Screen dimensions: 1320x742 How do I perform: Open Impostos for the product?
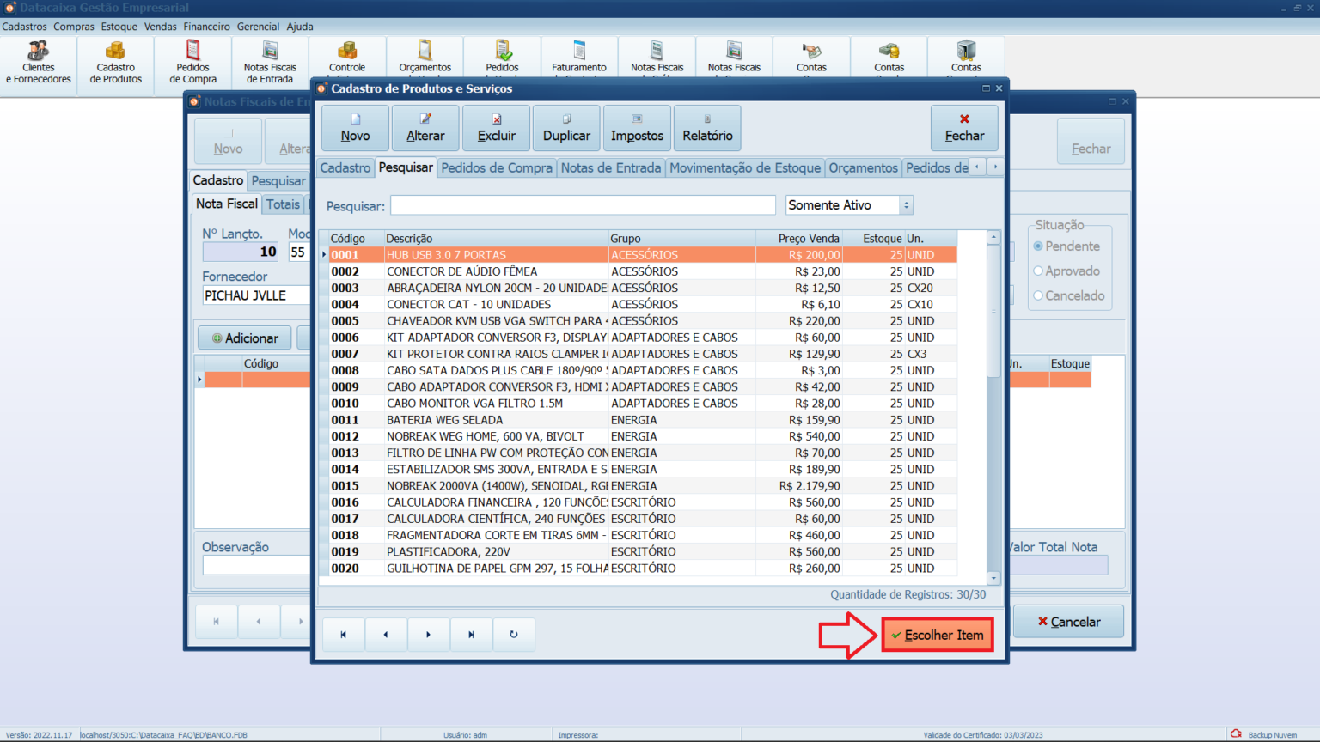pyautogui.click(x=637, y=128)
